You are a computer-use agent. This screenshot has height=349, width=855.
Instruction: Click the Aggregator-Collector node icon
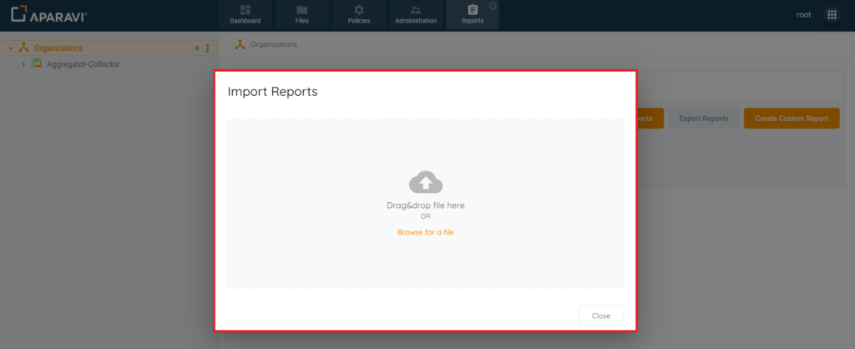[x=37, y=63]
